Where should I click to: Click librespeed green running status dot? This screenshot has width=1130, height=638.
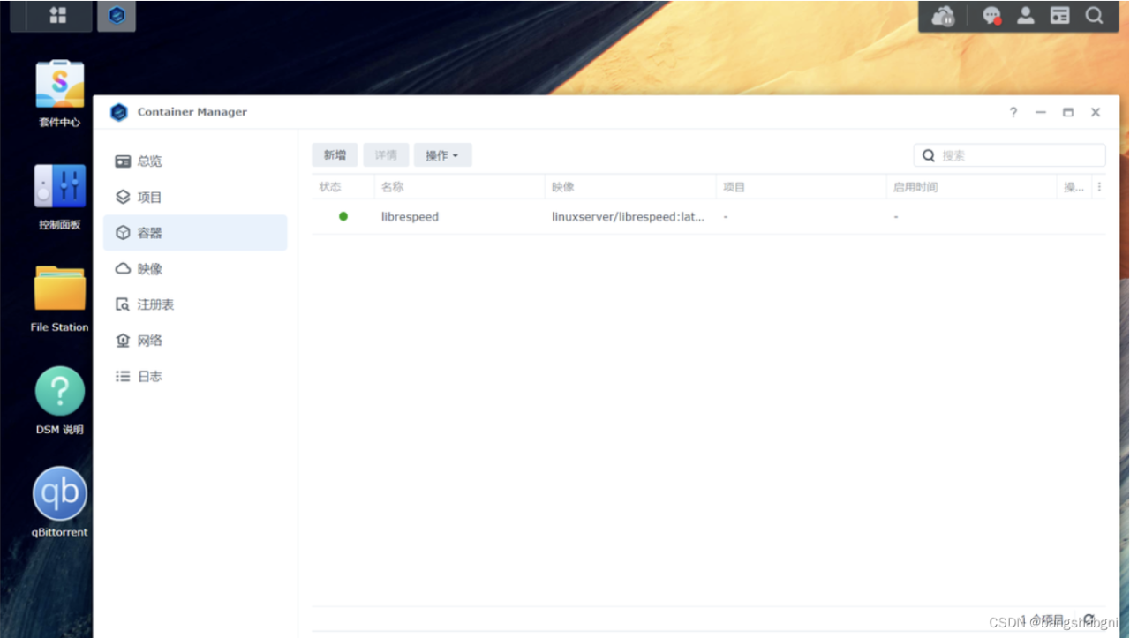343,216
